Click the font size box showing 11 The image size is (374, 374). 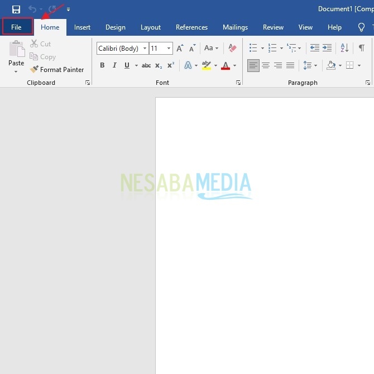(157, 49)
